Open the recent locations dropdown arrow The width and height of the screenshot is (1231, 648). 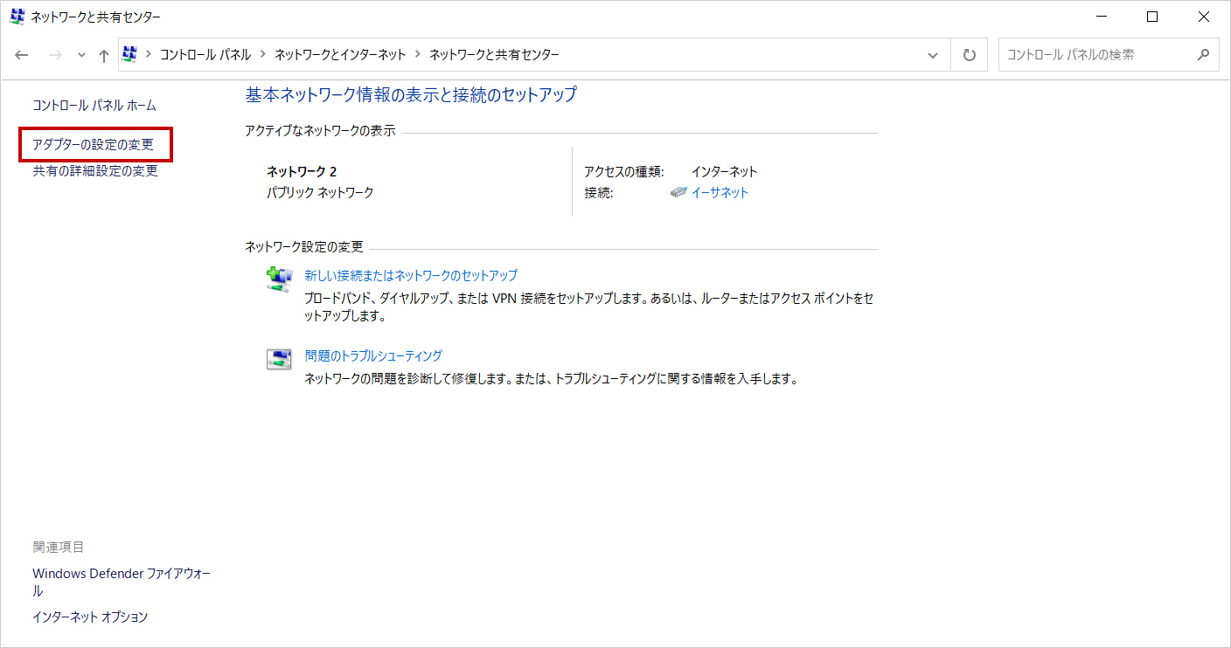point(81,55)
